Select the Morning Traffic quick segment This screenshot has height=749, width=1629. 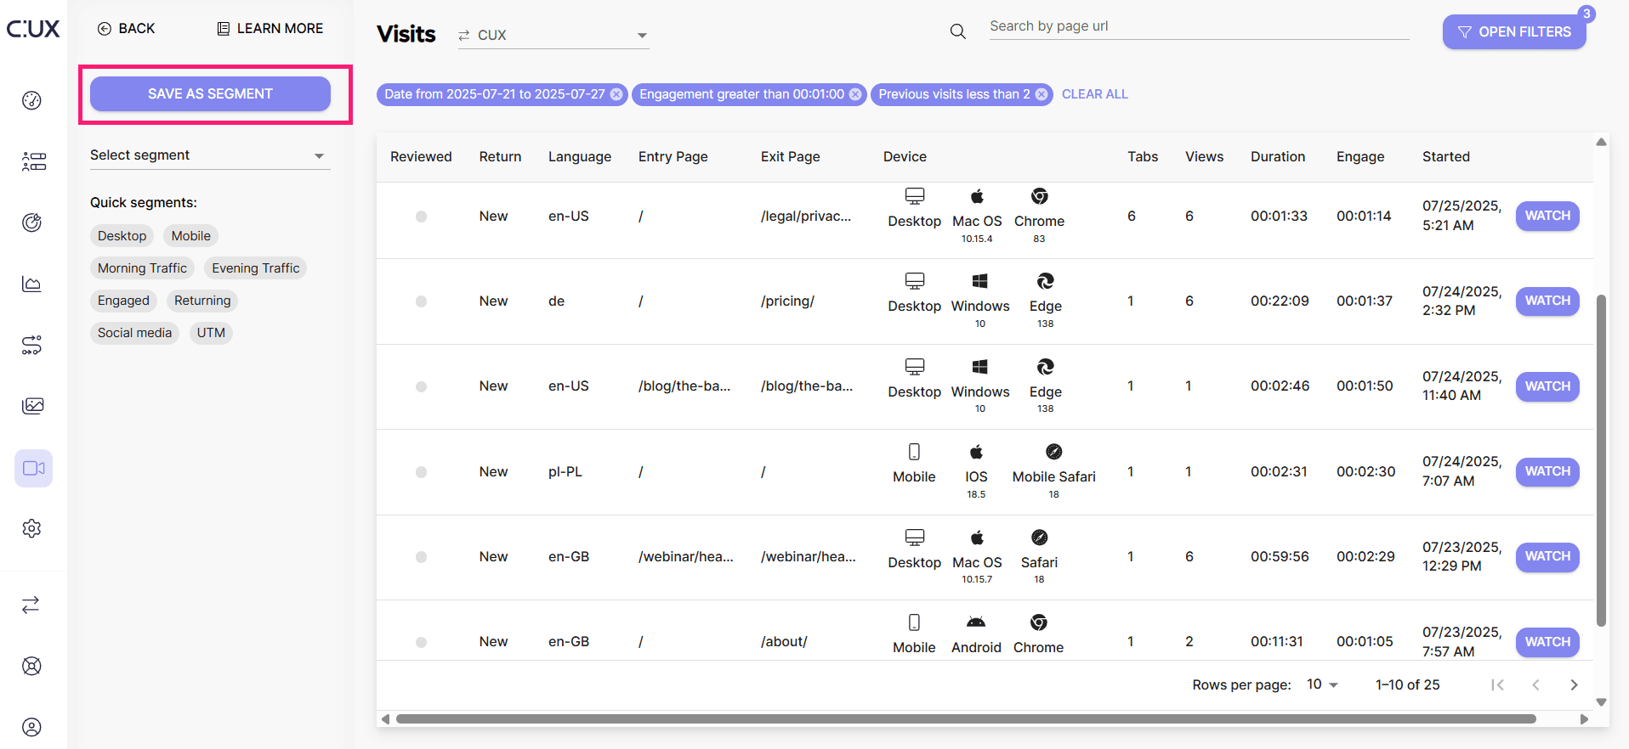[142, 268]
